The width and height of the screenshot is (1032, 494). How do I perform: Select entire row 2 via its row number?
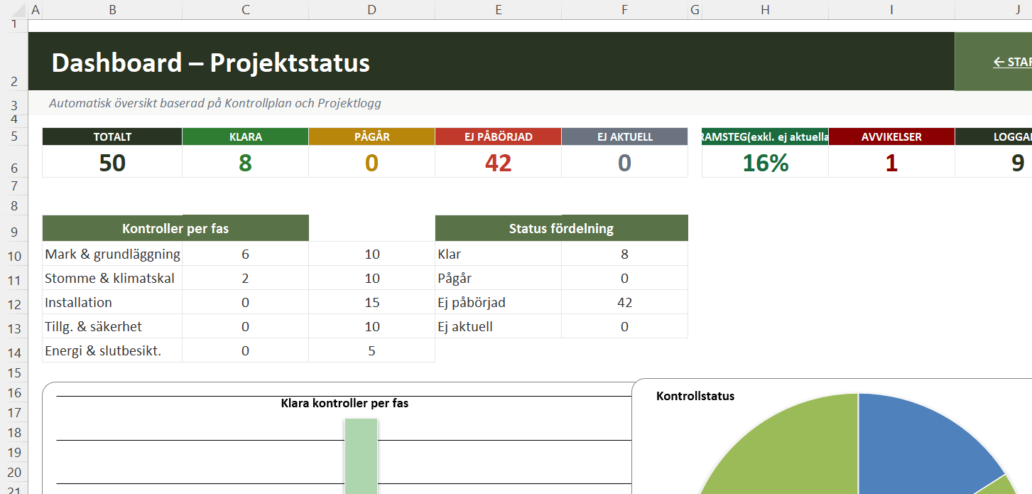[x=14, y=62]
